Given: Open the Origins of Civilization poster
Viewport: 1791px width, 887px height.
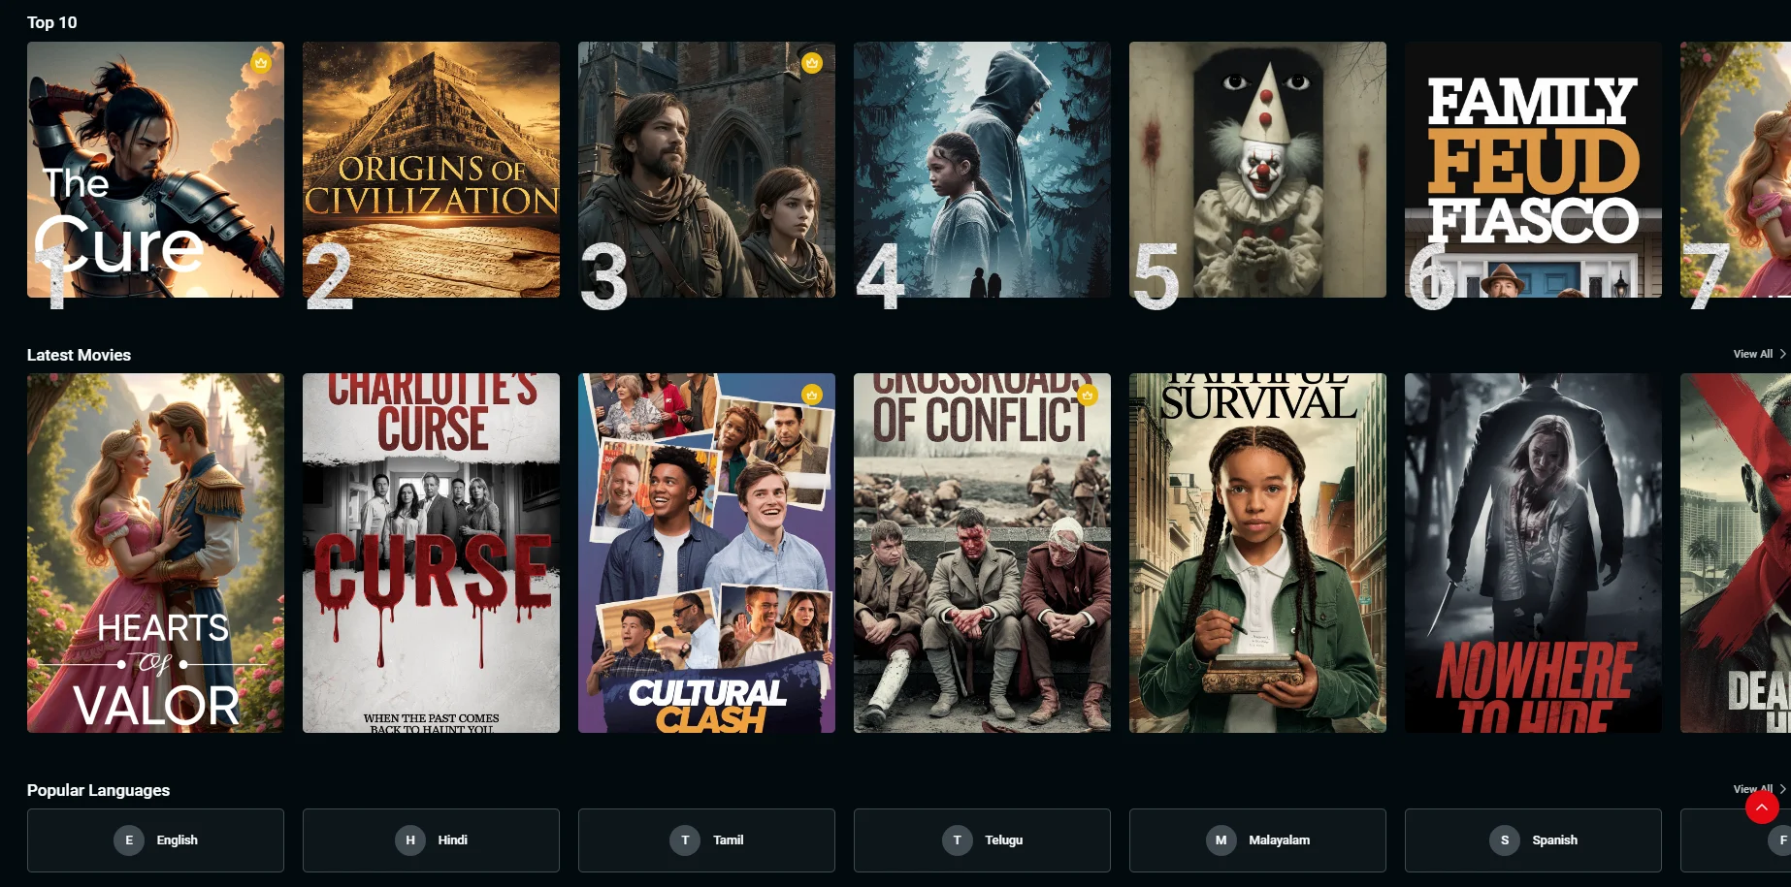Looking at the screenshot, I should [x=431, y=170].
